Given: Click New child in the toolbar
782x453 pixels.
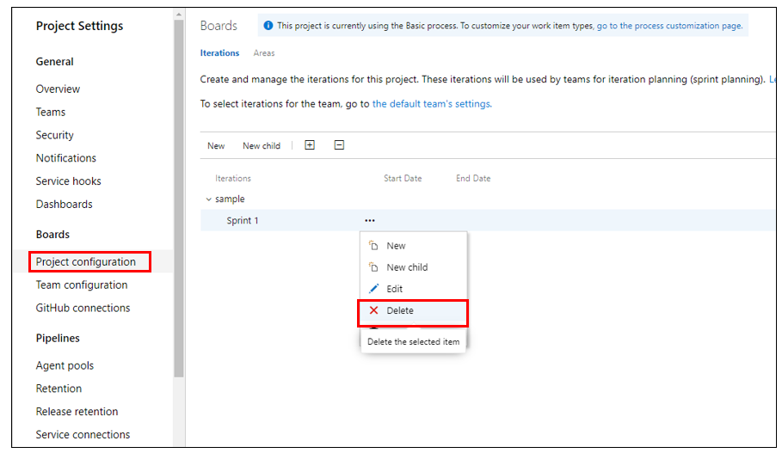Looking at the screenshot, I should tap(262, 146).
